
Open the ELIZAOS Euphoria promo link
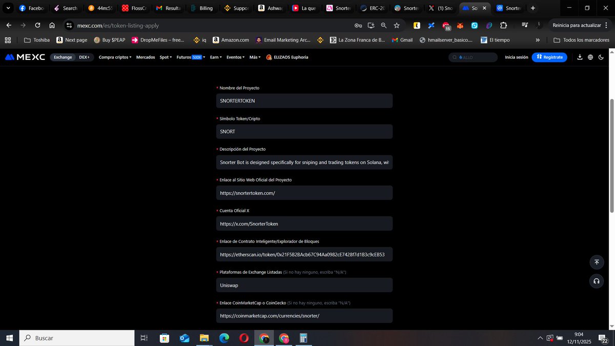[x=287, y=57]
